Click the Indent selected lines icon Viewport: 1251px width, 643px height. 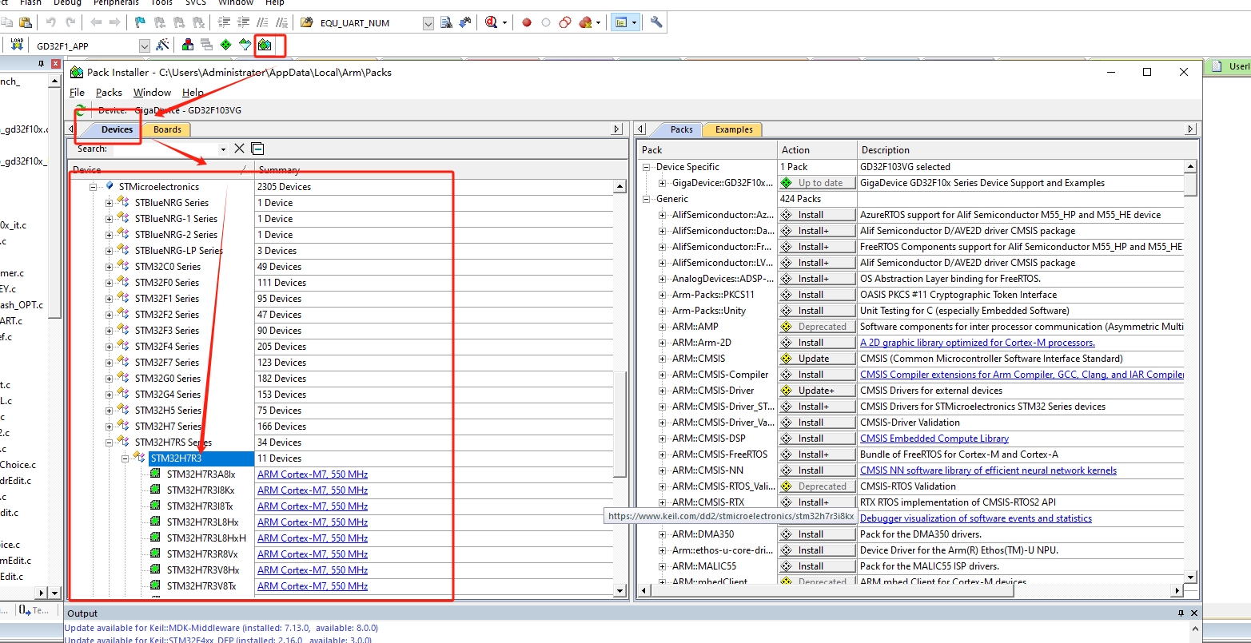click(224, 22)
